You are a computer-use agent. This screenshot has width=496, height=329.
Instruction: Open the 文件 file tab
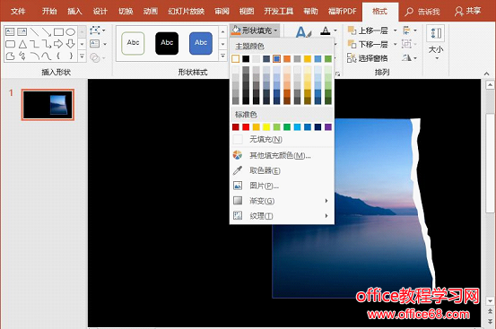pyautogui.click(x=18, y=12)
